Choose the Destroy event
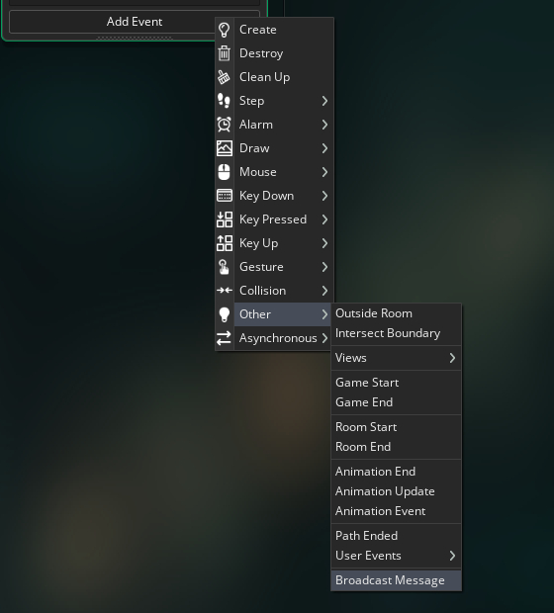The image size is (554, 613). click(x=274, y=53)
